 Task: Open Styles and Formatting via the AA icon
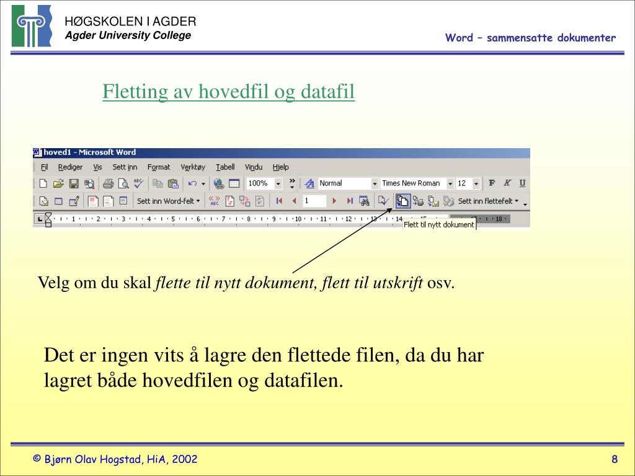309,183
